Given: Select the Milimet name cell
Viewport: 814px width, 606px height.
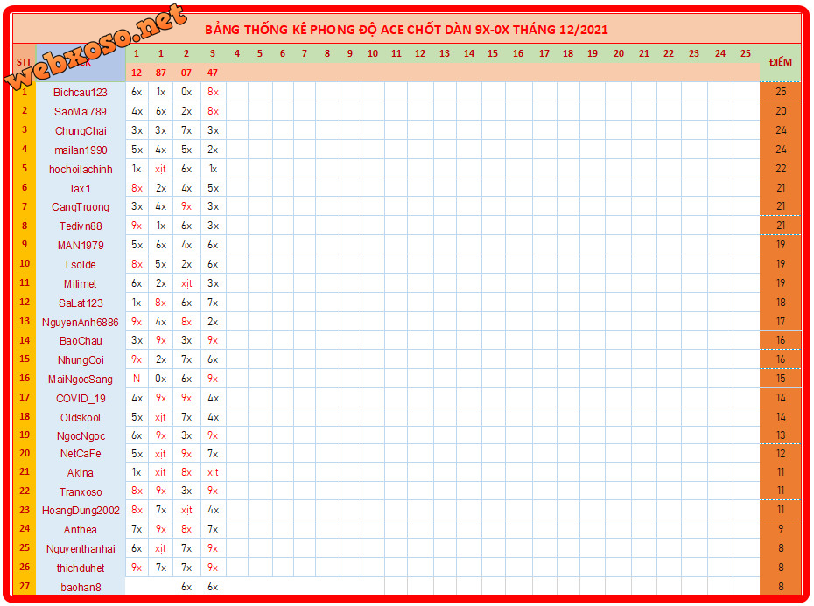Looking at the screenshot, I should [x=81, y=284].
